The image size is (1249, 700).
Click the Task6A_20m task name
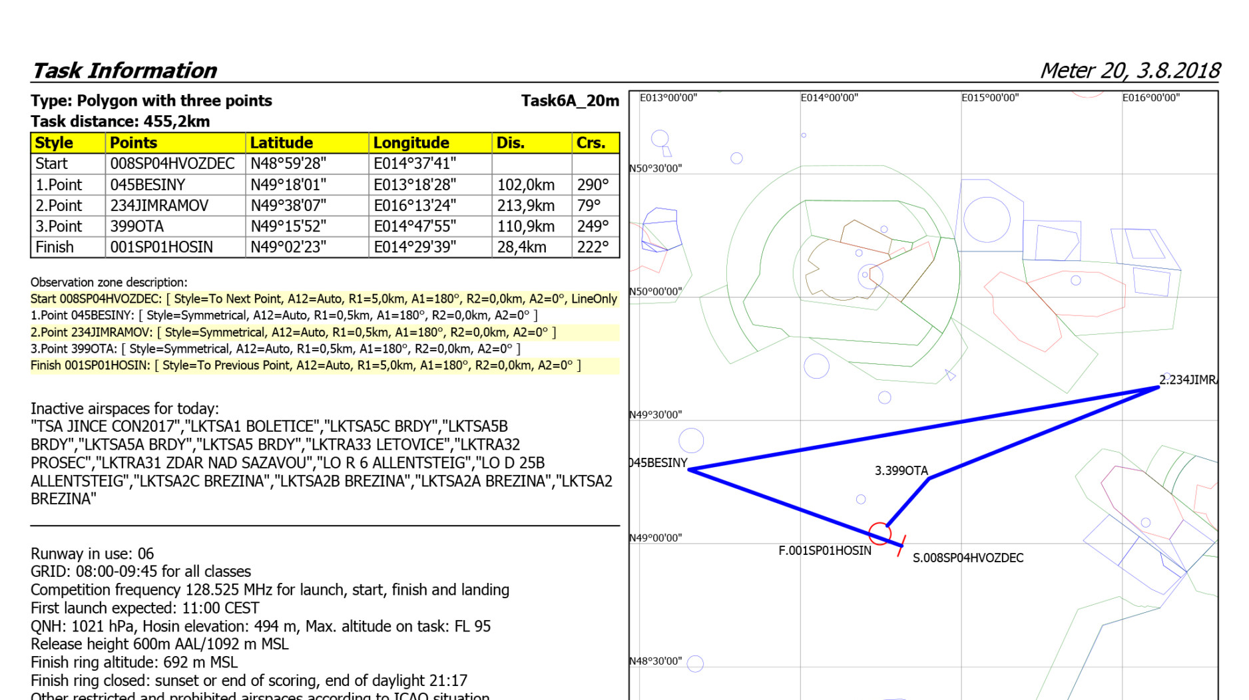tap(569, 100)
